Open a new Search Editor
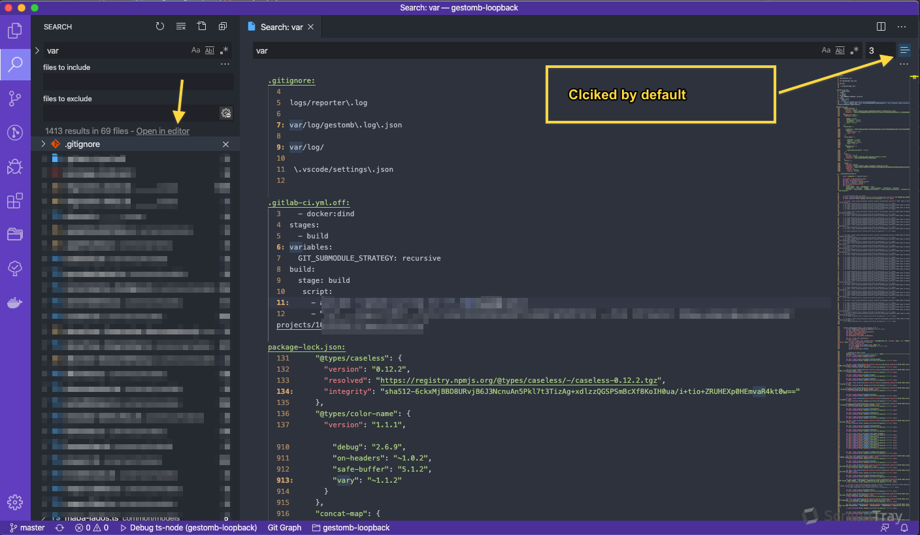This screenshot has height=535, width=920. point(202,26)
